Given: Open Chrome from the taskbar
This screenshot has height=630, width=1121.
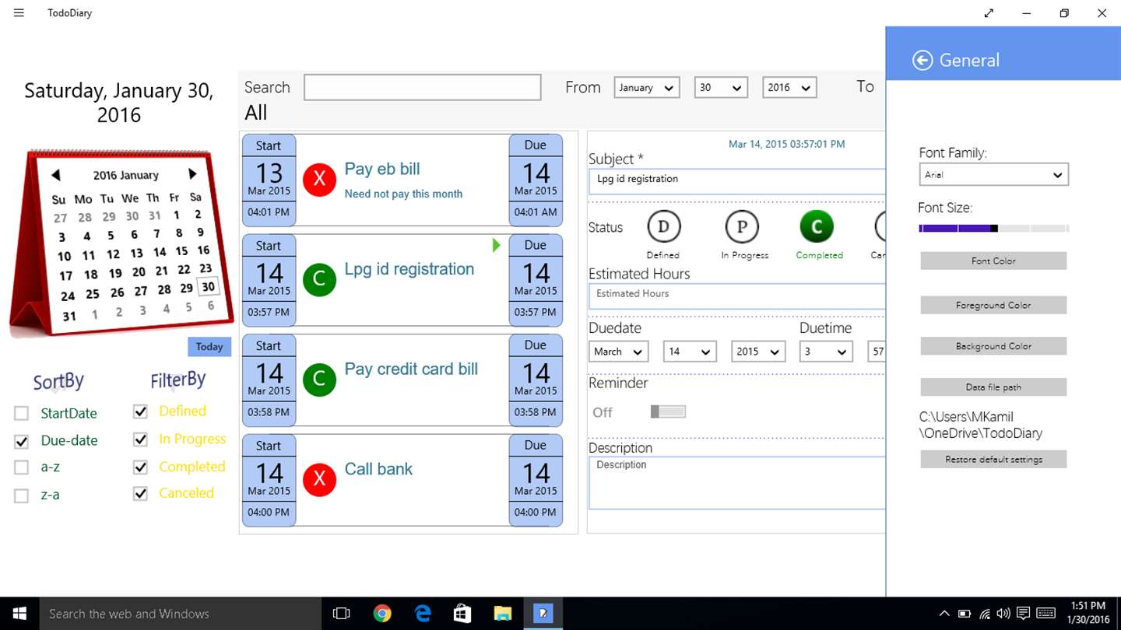Looking at the screenshot, I should coord(381,614).
